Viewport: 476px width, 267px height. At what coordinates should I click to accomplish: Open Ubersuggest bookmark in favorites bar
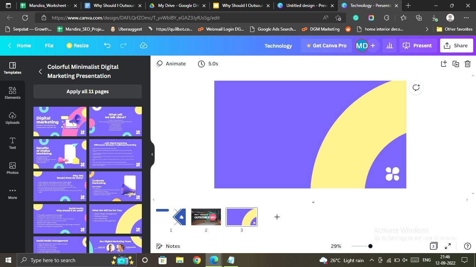[x=126, y=29]
